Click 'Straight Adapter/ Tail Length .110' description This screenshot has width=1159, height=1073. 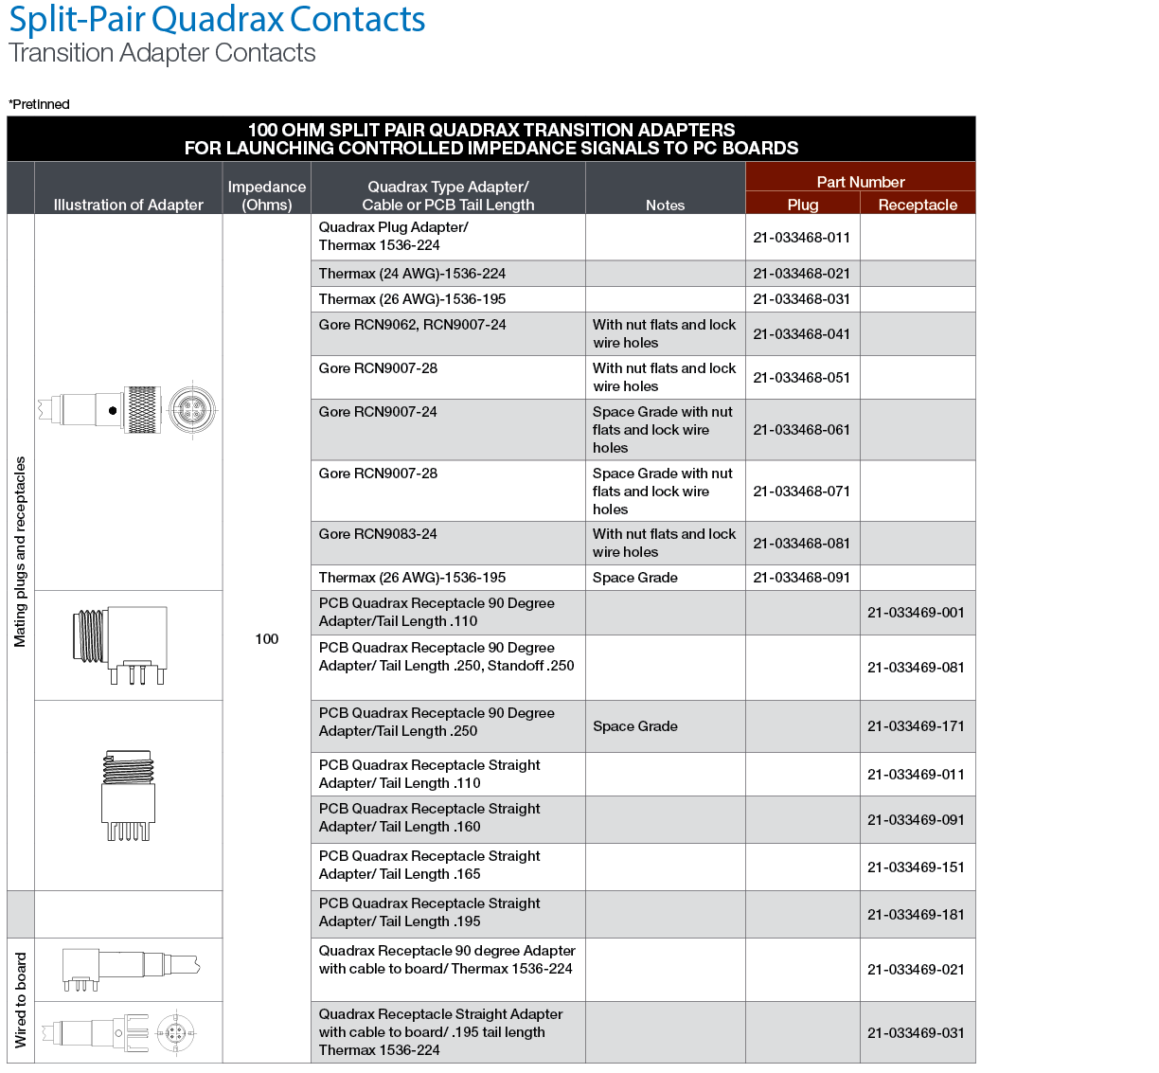[x=429, y=774]
